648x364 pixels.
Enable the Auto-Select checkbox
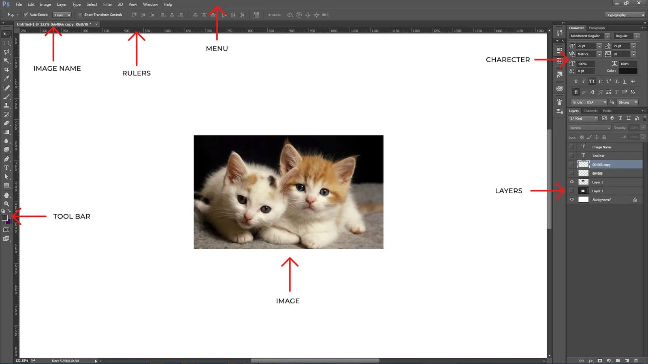pyautogui.click(x=26, y=15)
